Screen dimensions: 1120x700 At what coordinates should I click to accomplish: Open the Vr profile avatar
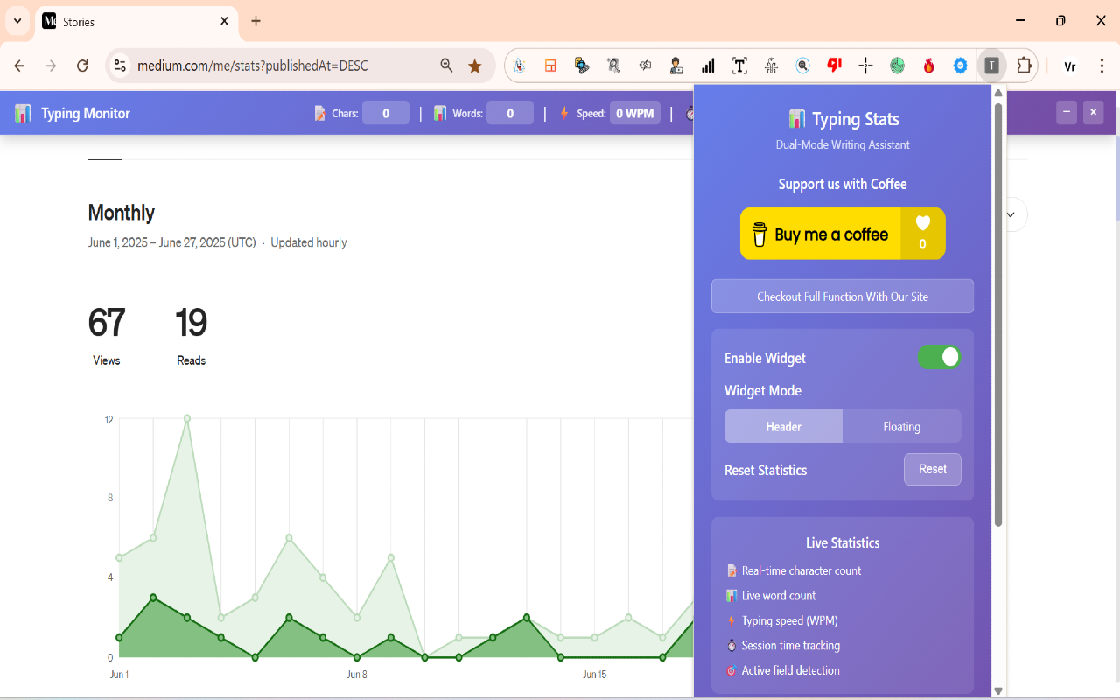point(1069,66)
